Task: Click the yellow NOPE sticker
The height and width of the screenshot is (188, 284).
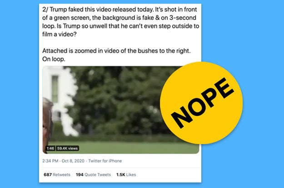Action: click(x=201, y=103)
